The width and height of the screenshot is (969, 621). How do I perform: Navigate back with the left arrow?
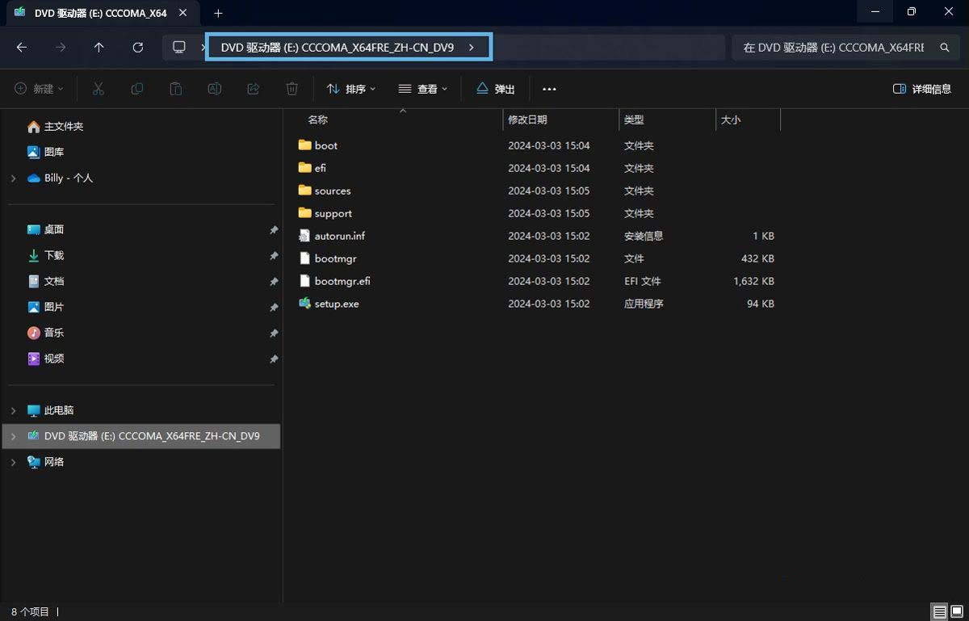point(22,48)
